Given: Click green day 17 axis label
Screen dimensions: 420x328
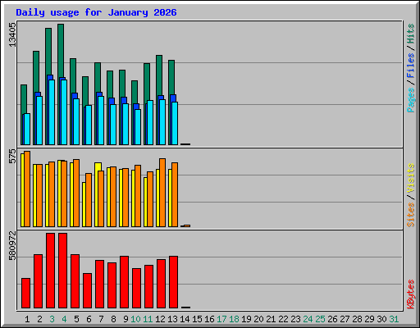Looking at the screenshot, I should tap(221, 319).
